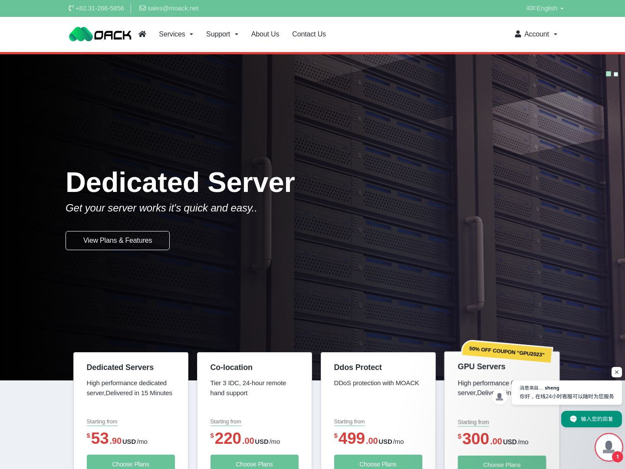
Task: Open the live chat avatar bubble
Action: pyautogui.click(x=609, y=447)
